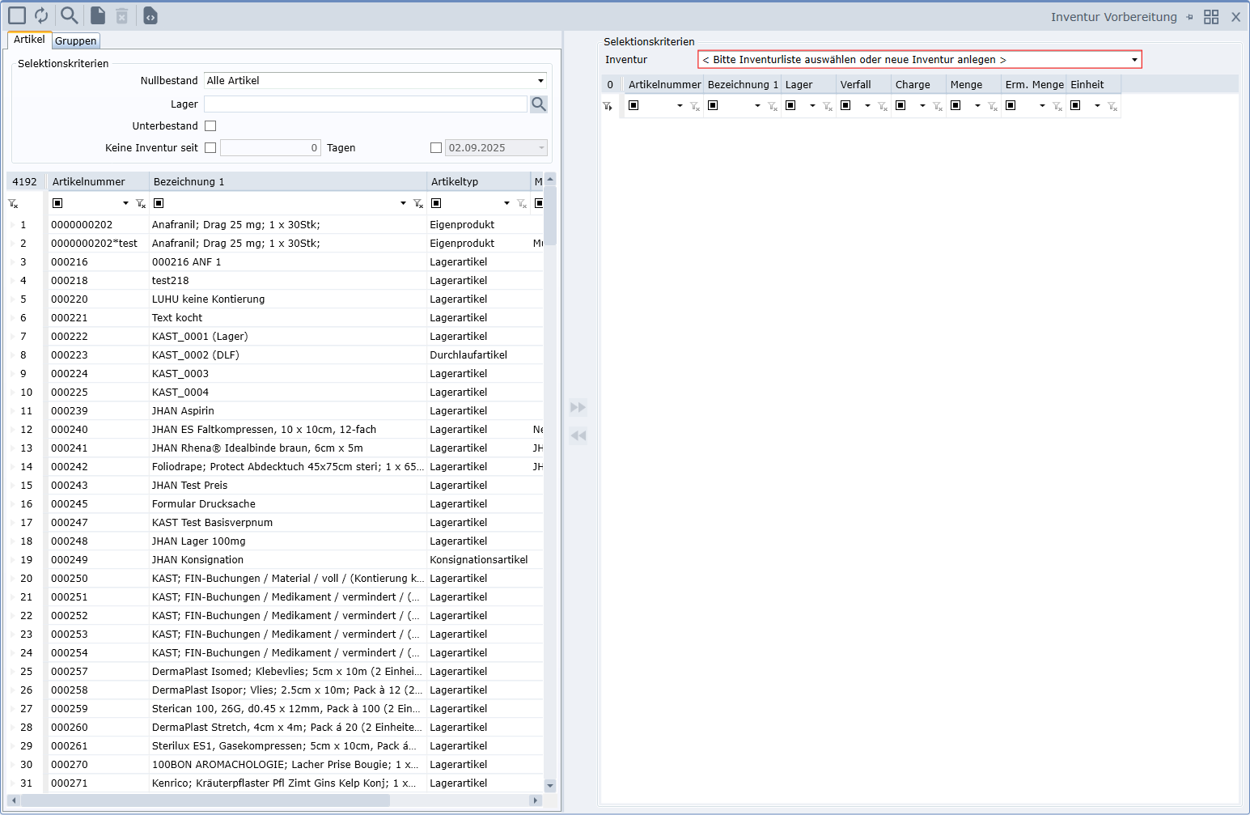Screen dimensions: 1250x815
Task: Click the code file icon in toolbar
Action: [x=150, y=15]
